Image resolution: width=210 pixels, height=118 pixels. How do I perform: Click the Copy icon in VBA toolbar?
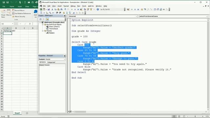coord(55,10)
